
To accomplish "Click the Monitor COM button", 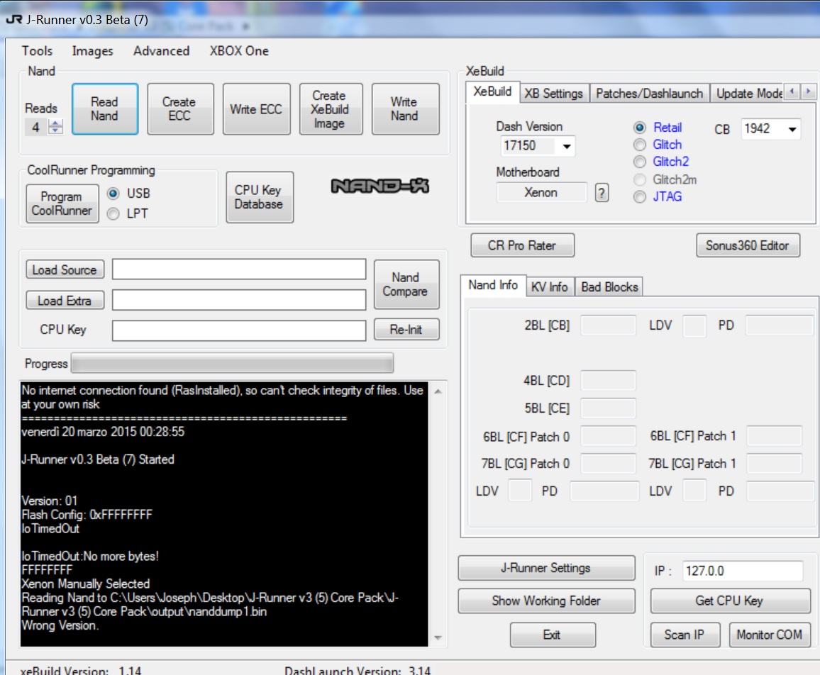I will 770,635.
